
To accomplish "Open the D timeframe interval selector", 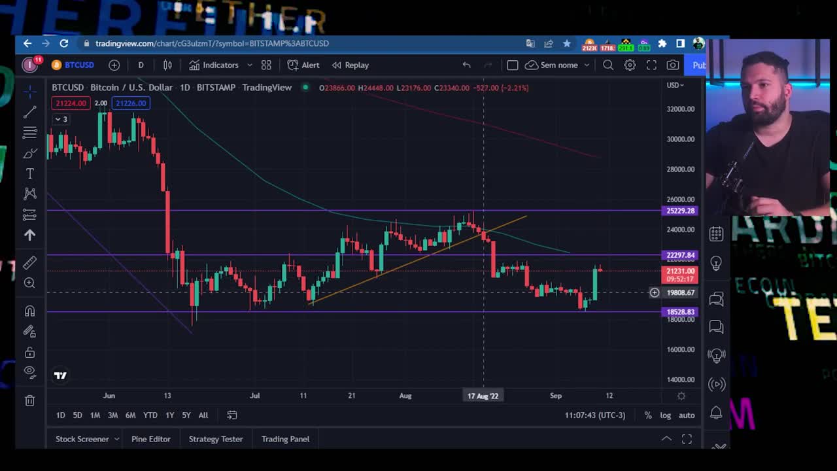I will 141,65.
